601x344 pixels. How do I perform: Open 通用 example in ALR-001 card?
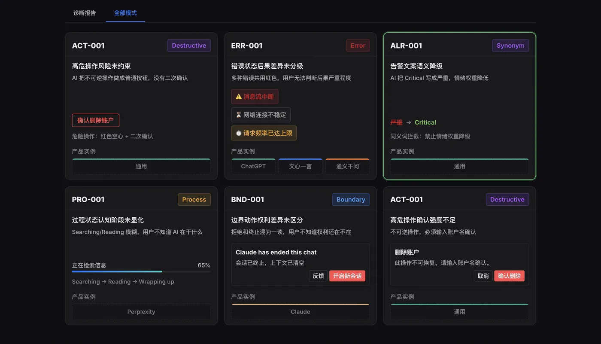(x=459, y=166)
